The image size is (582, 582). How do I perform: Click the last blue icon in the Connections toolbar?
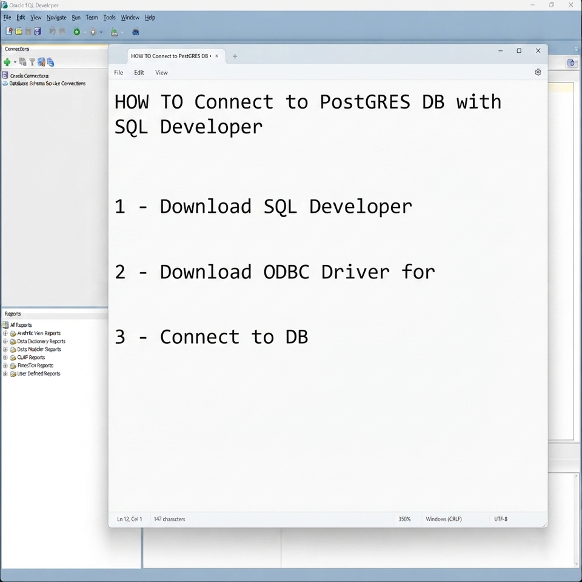click(x=50, y=62)
